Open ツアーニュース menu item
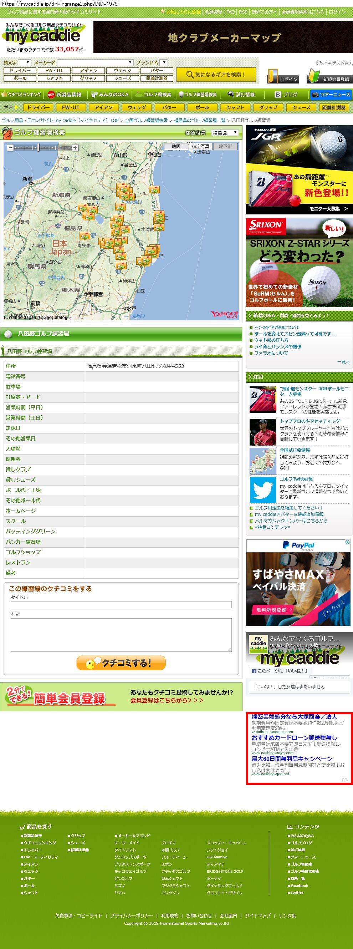Image resolution: width=353 pixels, height=949 pixels. tap(331, 95)
